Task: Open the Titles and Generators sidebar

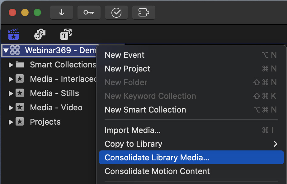Action: 66,34
